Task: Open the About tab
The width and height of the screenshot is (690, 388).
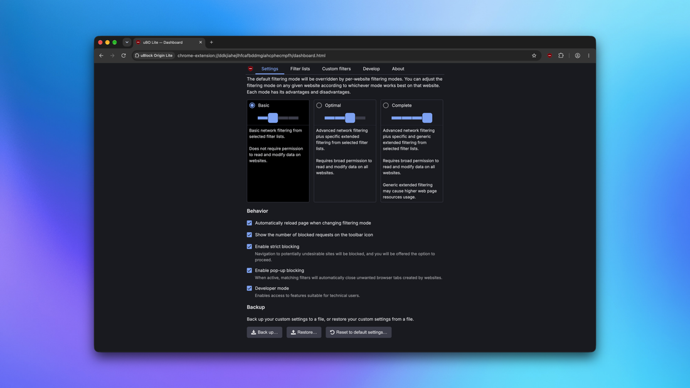Action: [398, 68]
